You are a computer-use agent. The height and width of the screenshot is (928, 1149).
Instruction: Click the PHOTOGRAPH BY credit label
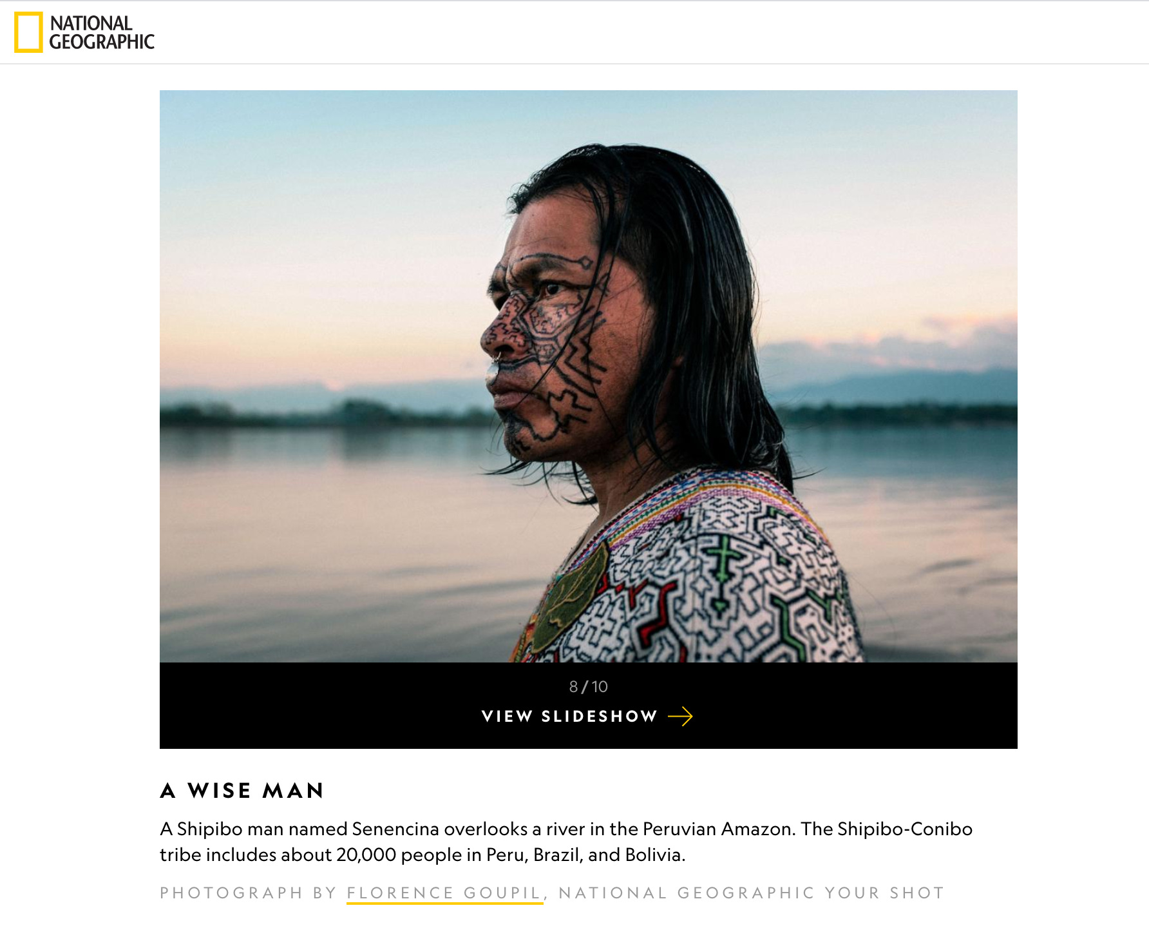(249, 893)
